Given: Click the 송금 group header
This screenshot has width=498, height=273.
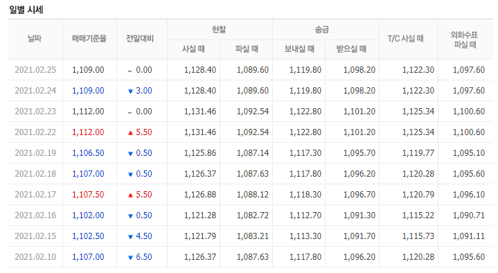Looking at the screenshot, I should tap(322, 30).
